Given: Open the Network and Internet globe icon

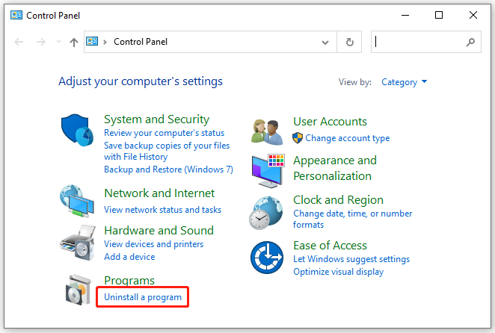Looking at the screenshot, I should coord(77,201).
